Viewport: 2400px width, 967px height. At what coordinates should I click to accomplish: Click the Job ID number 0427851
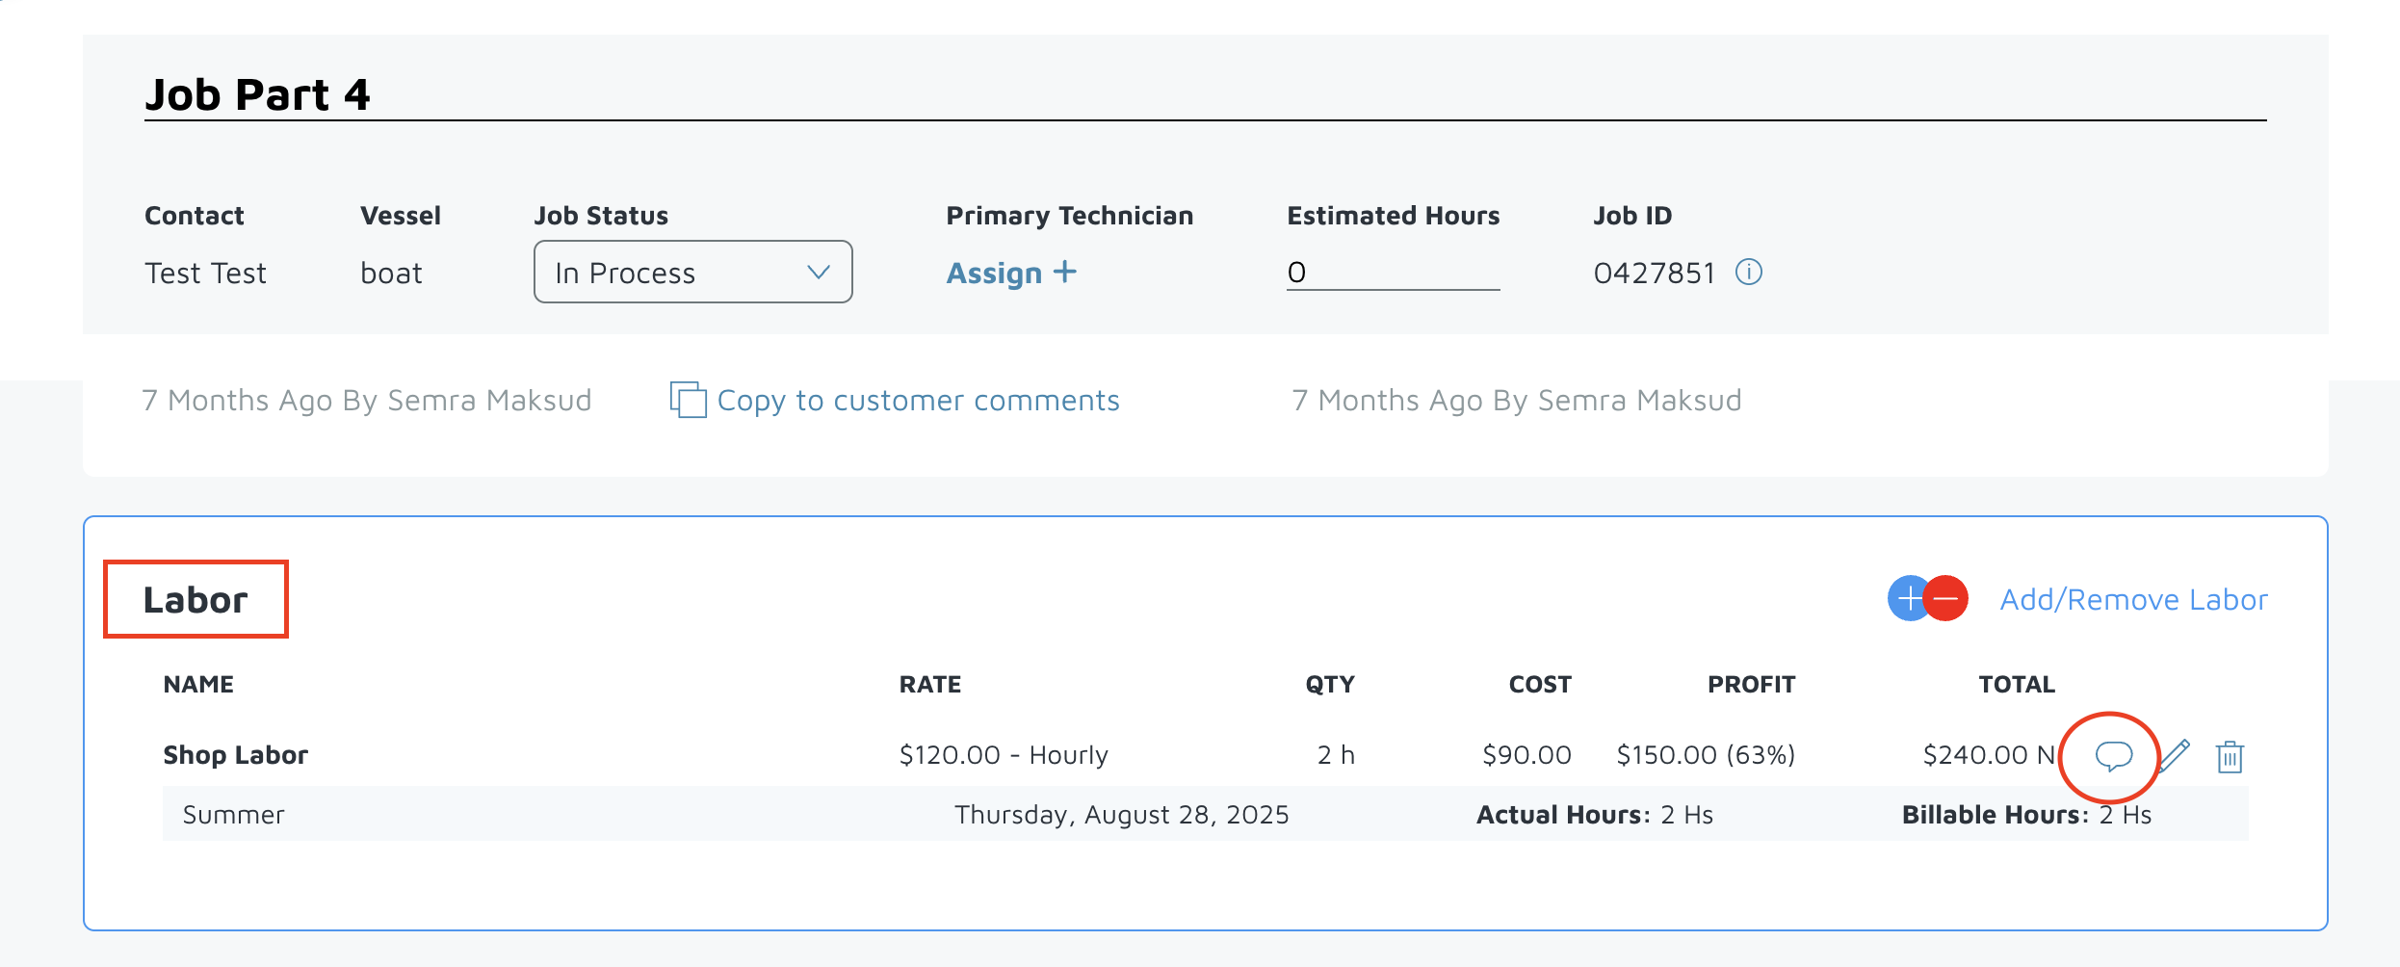coord(1654,274)
